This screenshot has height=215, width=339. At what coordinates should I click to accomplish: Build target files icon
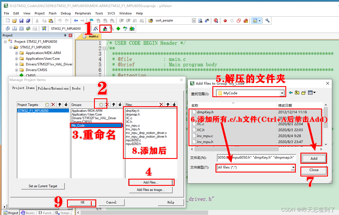coord(14,28)
